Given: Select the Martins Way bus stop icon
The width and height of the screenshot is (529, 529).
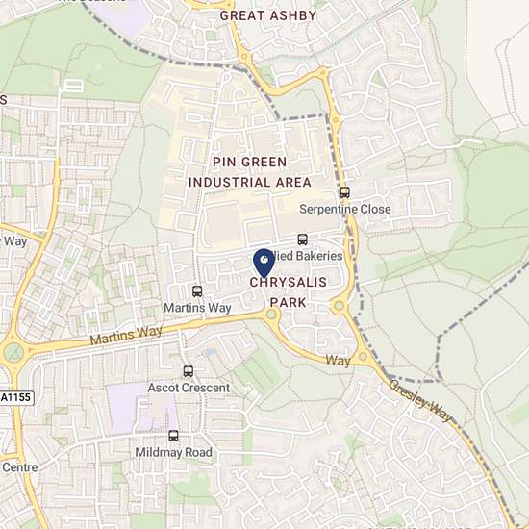Looking at the screenshot, I should pos(197,291).
